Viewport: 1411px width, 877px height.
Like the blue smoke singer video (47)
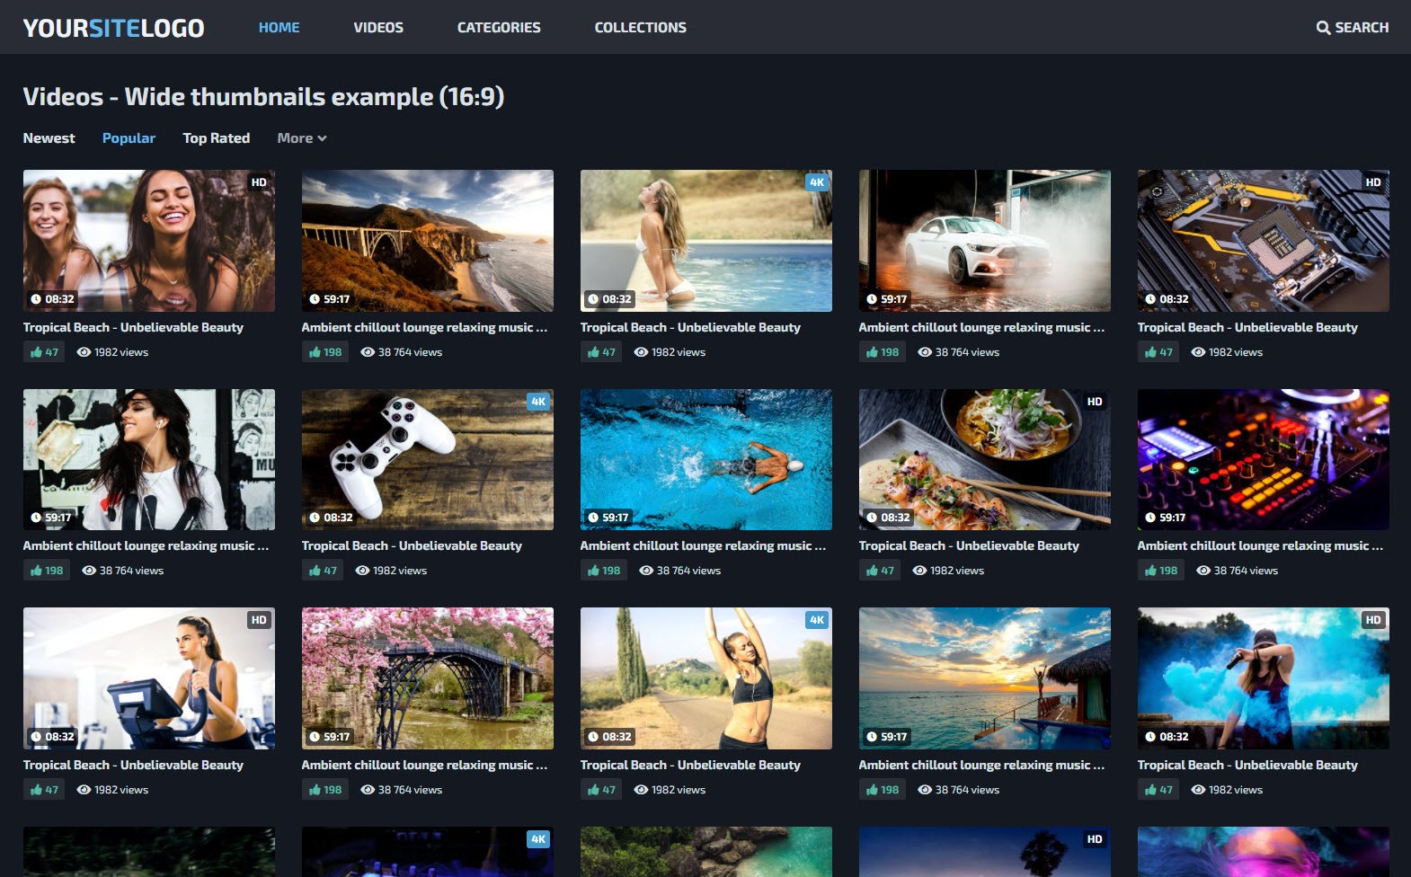(1158, 790)
